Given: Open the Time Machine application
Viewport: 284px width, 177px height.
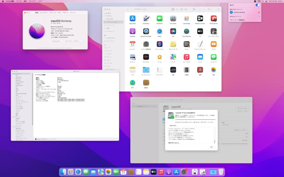Looking at the screenshot, I should pyautogui.click(x=186, y=31).
